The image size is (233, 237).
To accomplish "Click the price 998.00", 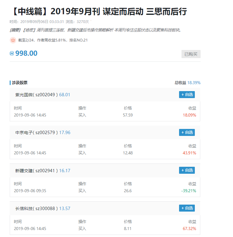I will (x=26, y=53).
